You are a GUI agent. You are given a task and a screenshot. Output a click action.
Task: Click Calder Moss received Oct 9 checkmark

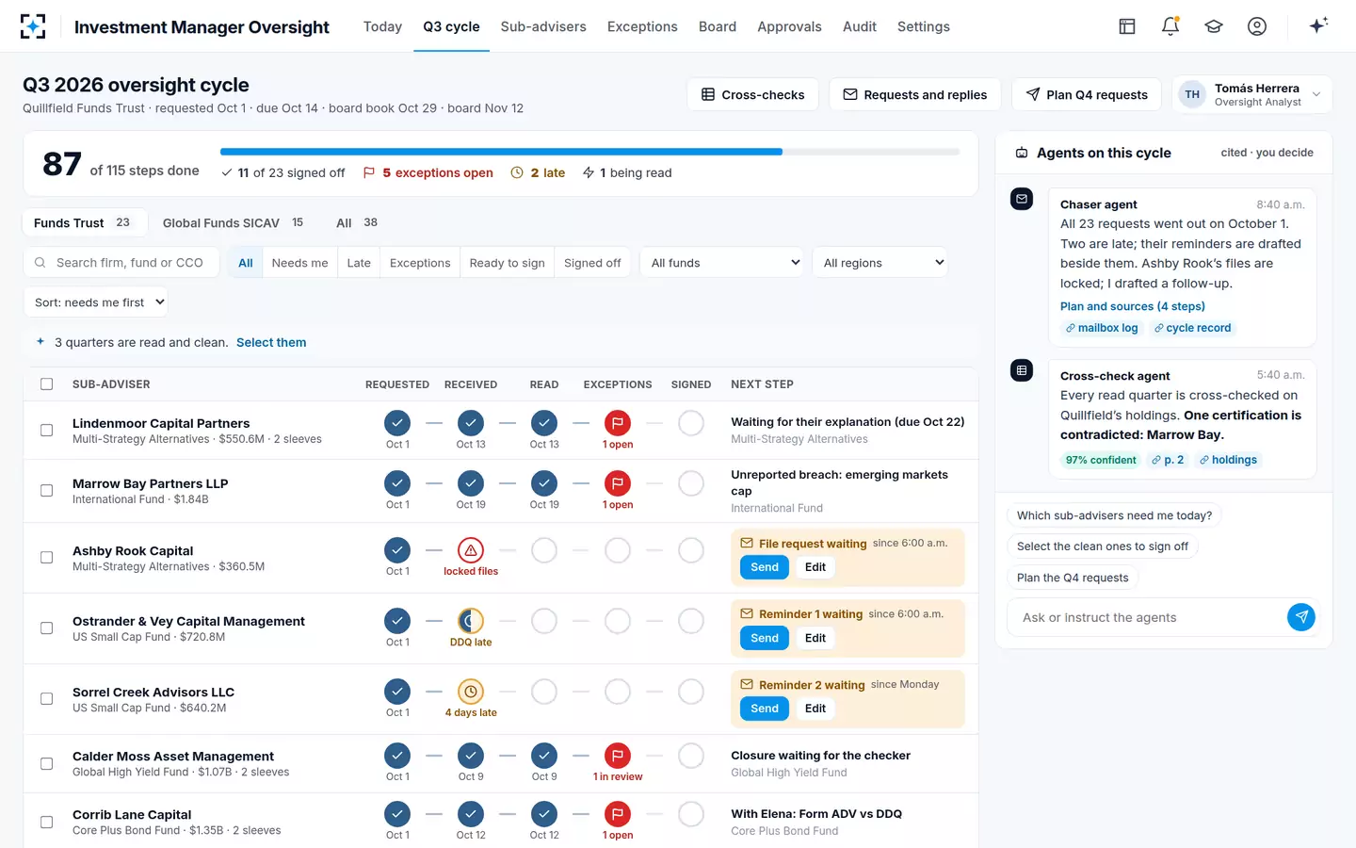[471, 756]
